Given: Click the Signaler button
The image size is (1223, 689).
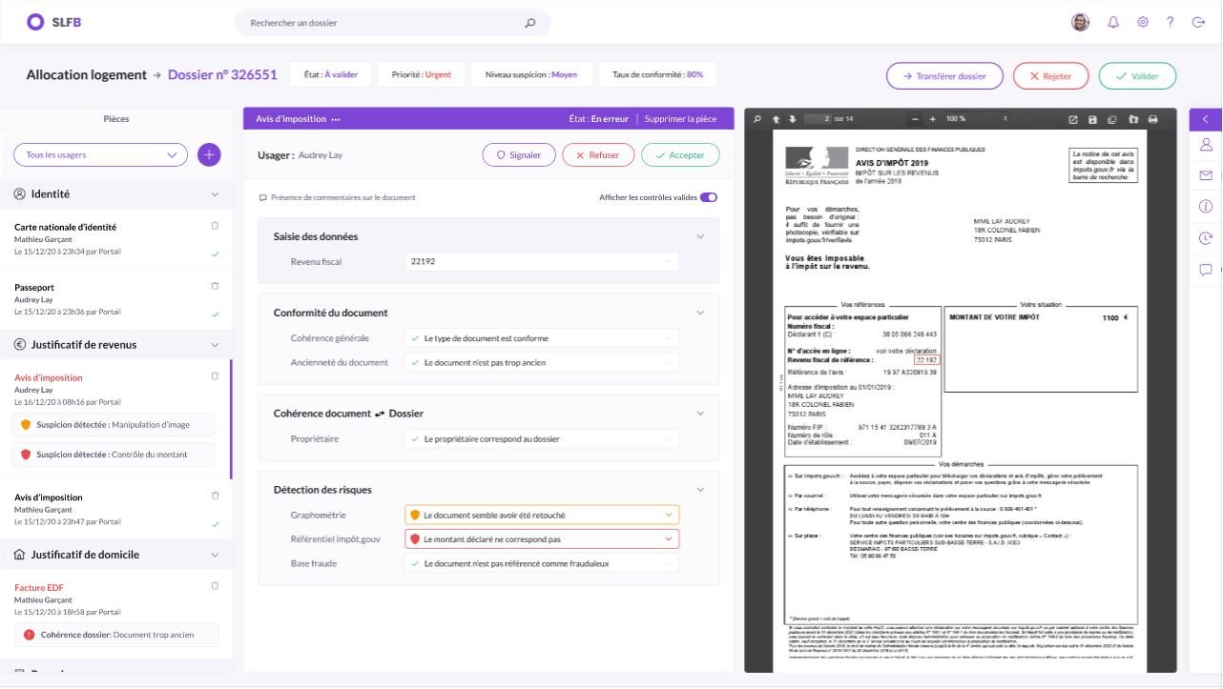Looking at the screenshot, I should pyautogui.click(x=518, y=154).
